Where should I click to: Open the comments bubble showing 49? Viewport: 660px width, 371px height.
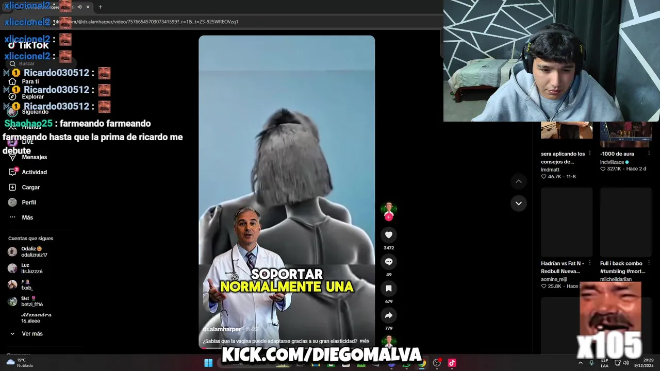click(x=389, y=262)
